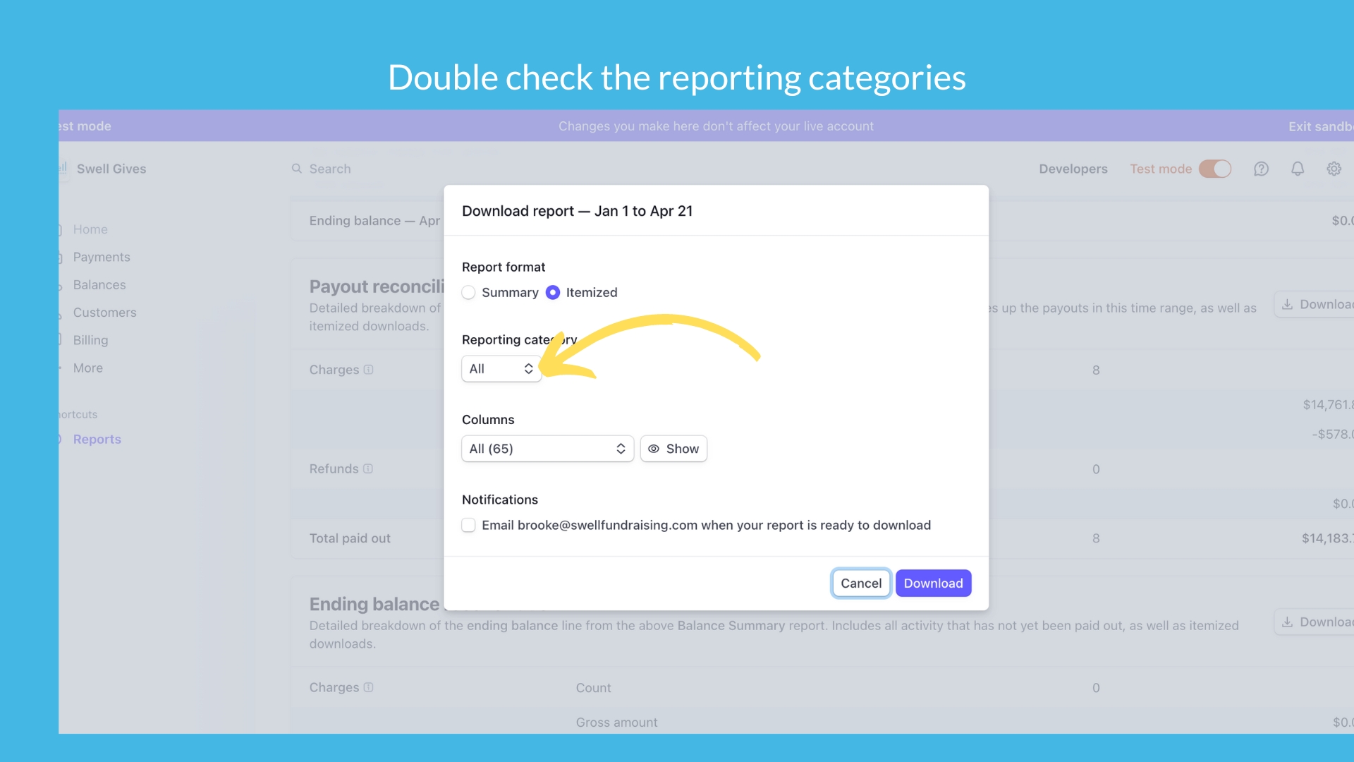Image resolution: width=1354 pixels, height=762 pixels.
Task: Click the Developers icon in top navigation
Action: pos(1073,169)
